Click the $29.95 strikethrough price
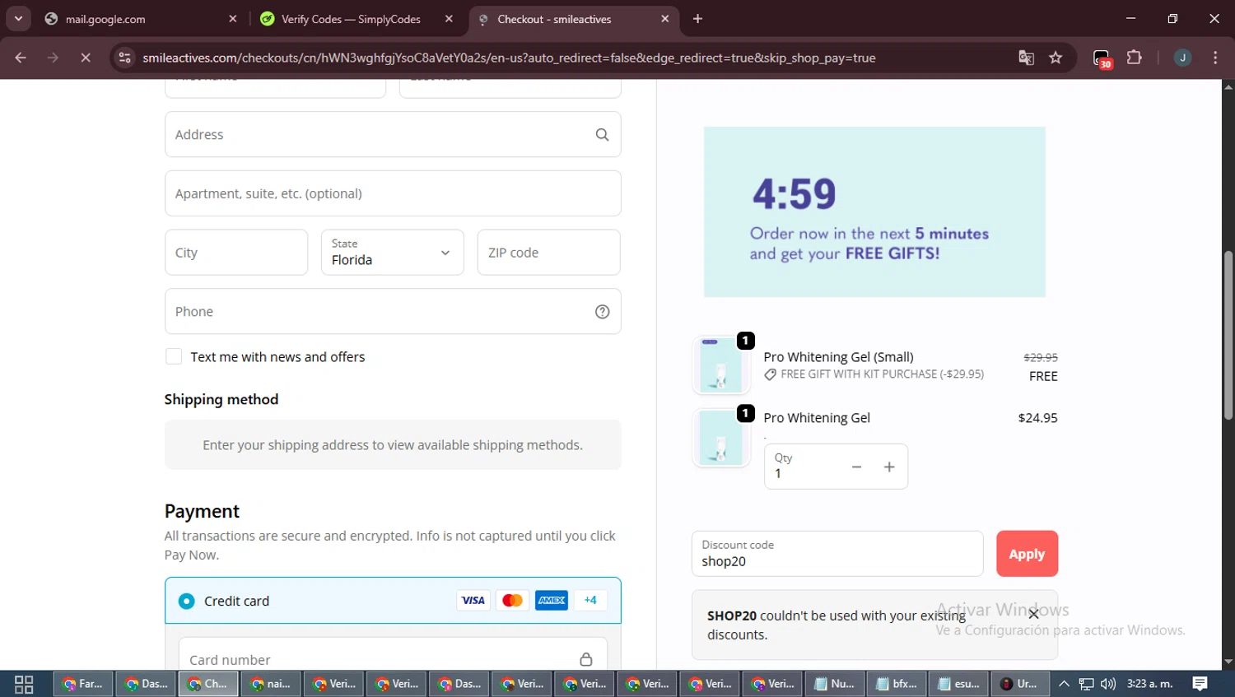The width and height of the screenshot is (1235, 697). click(x=1041, y=357)
